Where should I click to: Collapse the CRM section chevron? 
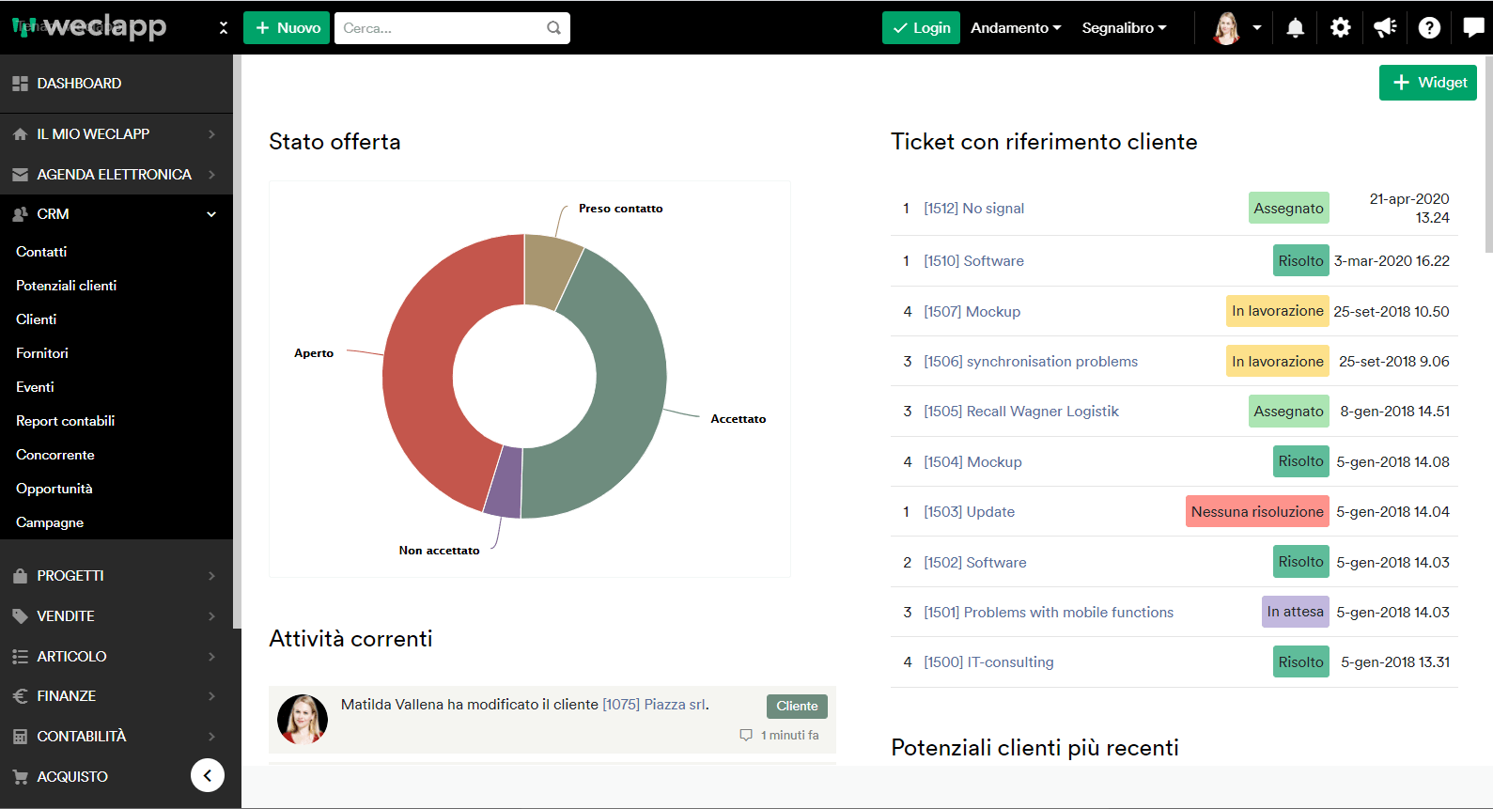tap(211, 214)
